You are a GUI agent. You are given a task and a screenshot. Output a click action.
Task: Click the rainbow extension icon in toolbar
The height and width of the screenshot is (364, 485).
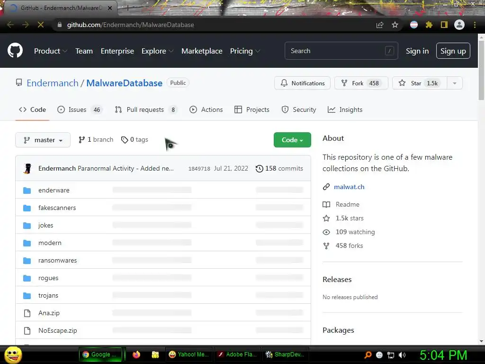coord(414,25)
